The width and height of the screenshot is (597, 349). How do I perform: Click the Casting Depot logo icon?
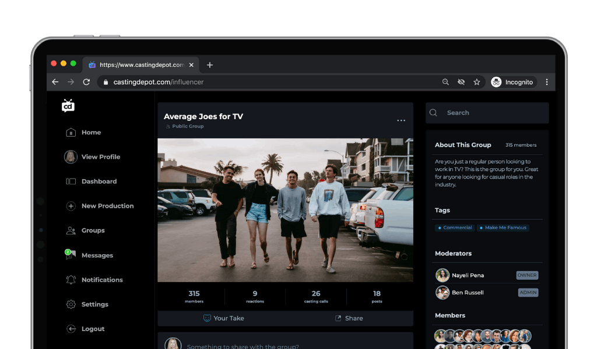[68, 106]
